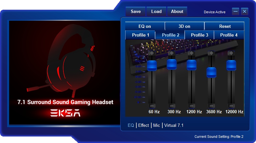256x143 pixels.
Task: Click the minus icon below the 60 Hz slider
Action: click(152, 106)
